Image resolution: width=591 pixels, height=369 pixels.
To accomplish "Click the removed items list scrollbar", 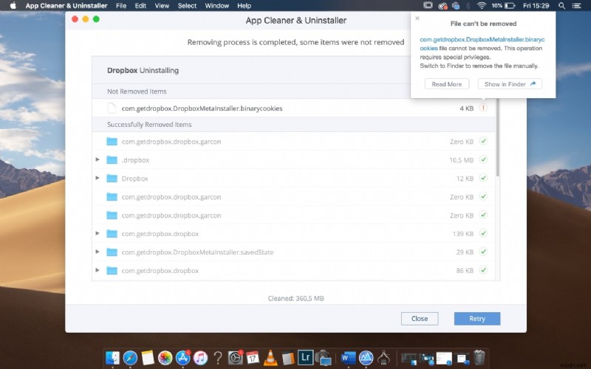I will [498, 137].
